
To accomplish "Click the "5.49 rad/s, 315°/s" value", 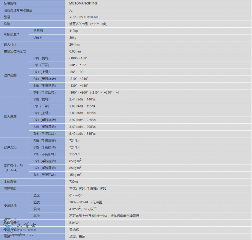I will pyautogui.click(x=82, y=134).
